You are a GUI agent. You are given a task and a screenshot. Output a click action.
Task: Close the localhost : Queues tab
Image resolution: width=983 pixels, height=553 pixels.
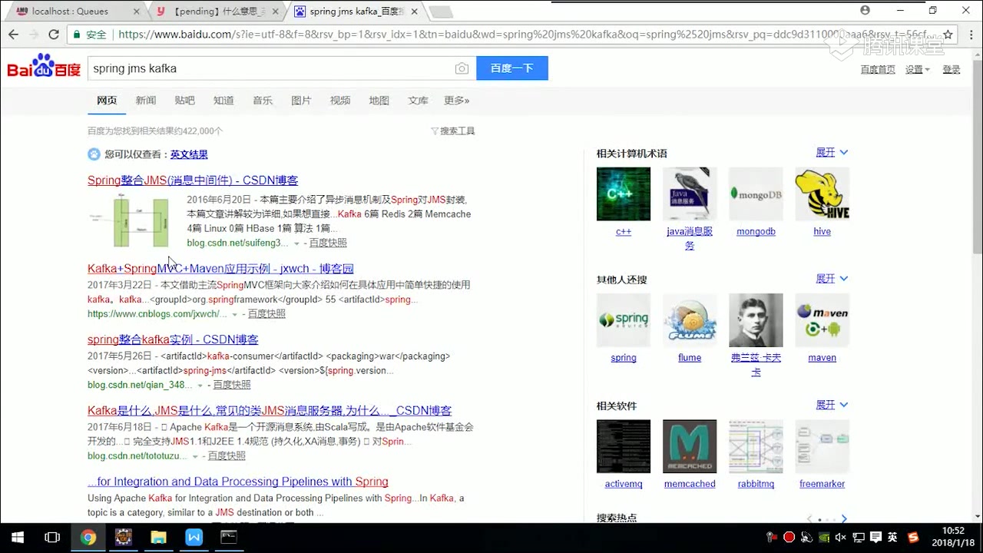[137, 12]
